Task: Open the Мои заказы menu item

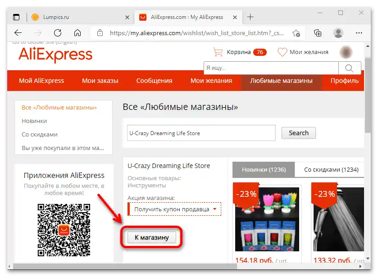Action: point(100,81)
